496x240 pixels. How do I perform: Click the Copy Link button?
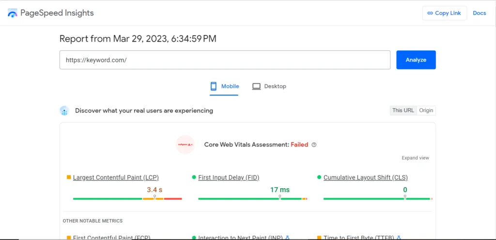point(445,13)
